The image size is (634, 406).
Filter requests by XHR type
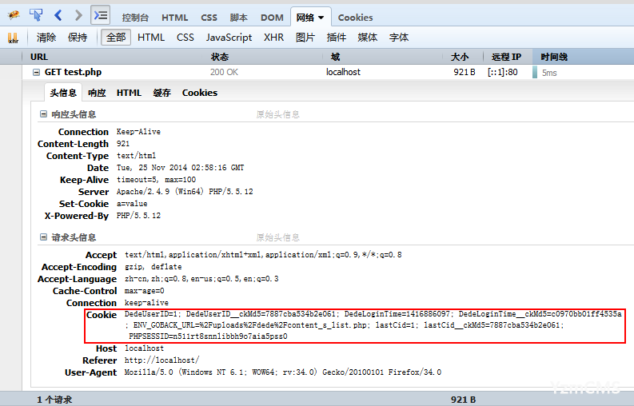click(273, 38)
